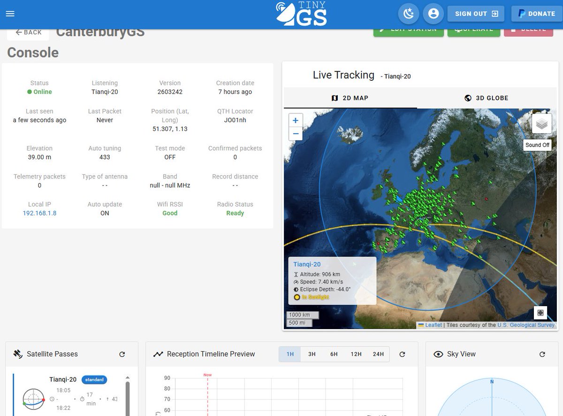Click the recenter map icon
563x416 pixels.
tap(540, 312)
